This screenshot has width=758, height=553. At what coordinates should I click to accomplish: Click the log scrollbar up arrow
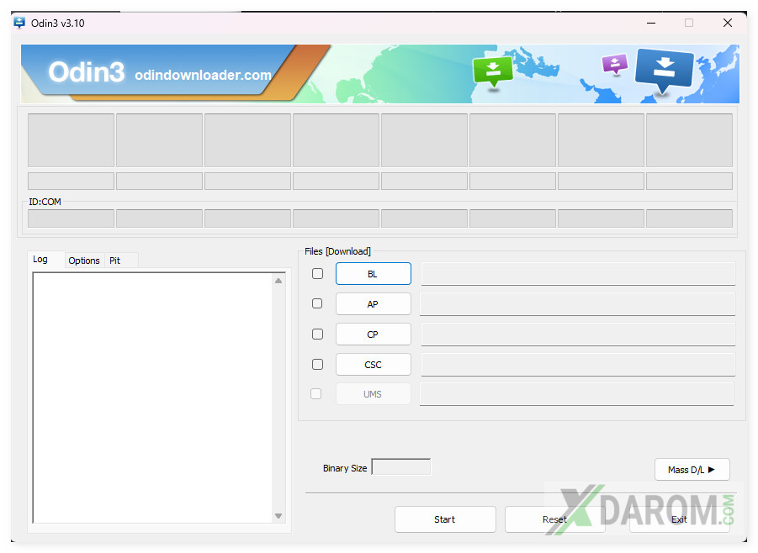coord(279,281)
